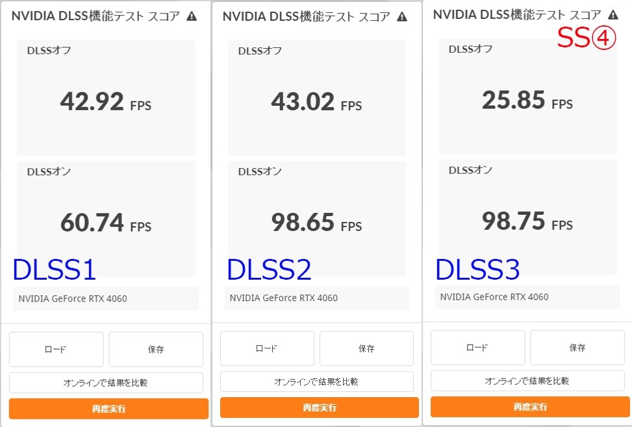The height and width of the screenshot is (427, 632).
Task: Open オンラインで結果を比較 under DLSS3 panel
Action: click(x=528, y=380)
